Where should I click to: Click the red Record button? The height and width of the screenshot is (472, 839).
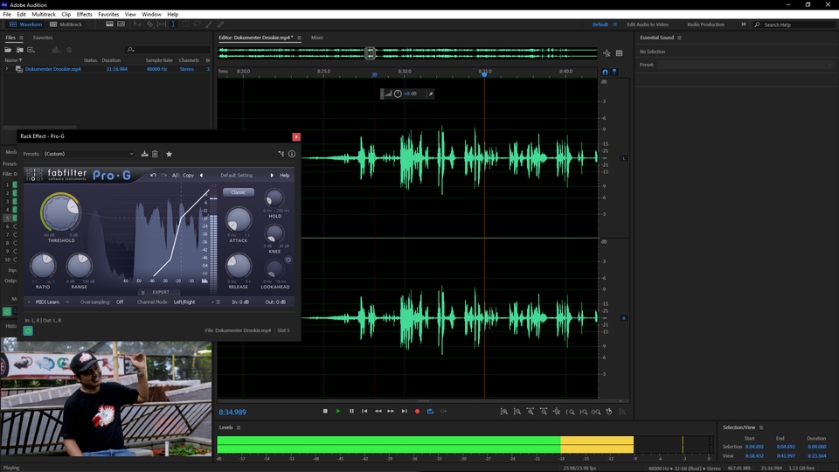pos(418,411)
